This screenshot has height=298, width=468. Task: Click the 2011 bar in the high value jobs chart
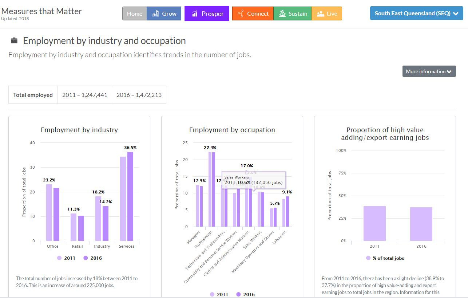coord(374,224)
